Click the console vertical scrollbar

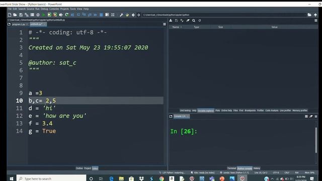point(316,140)
